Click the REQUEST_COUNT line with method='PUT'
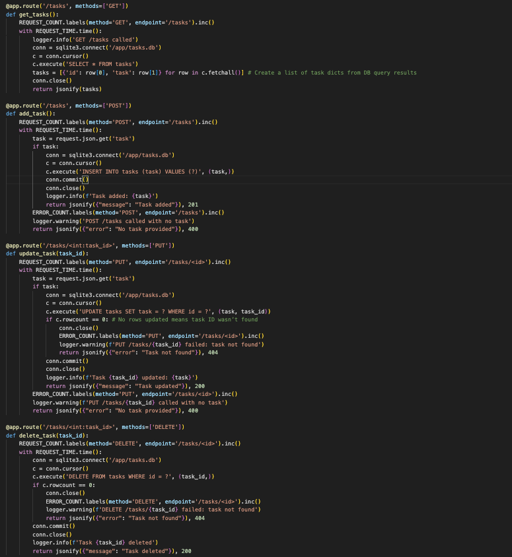Screen dimensions: 512x557 [x=125, y=262]
